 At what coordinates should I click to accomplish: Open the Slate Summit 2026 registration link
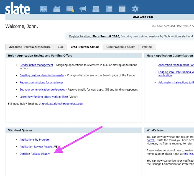[94, 36]
